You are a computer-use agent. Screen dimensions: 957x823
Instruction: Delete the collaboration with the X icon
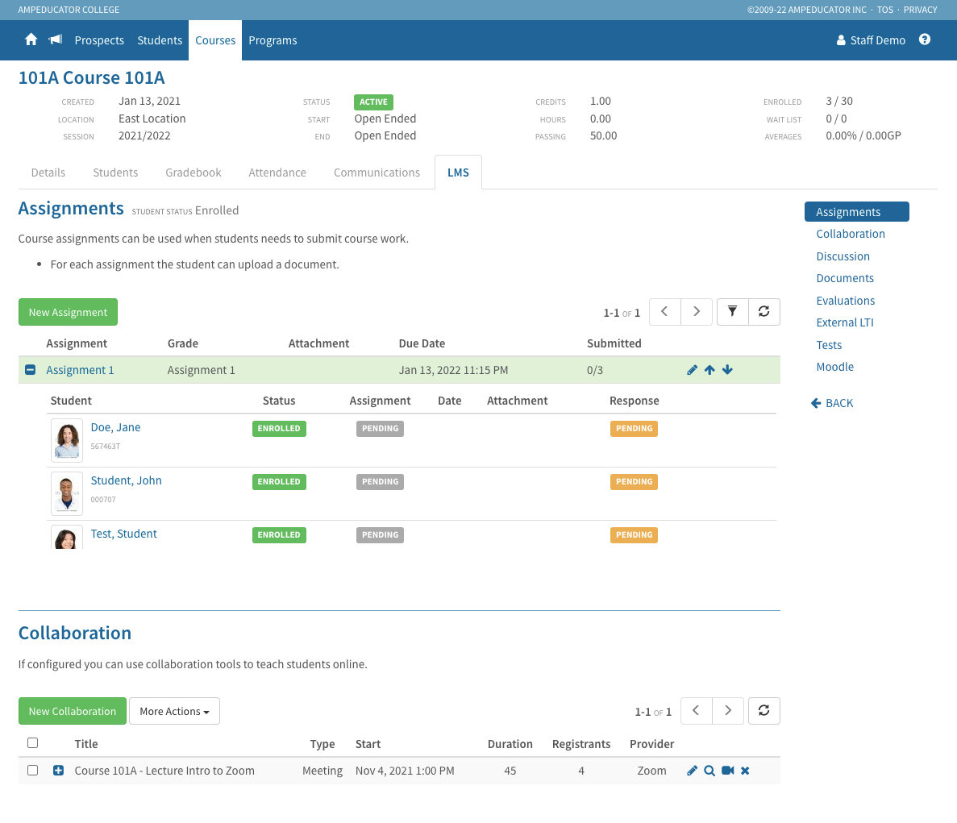[x=744, y=770]
